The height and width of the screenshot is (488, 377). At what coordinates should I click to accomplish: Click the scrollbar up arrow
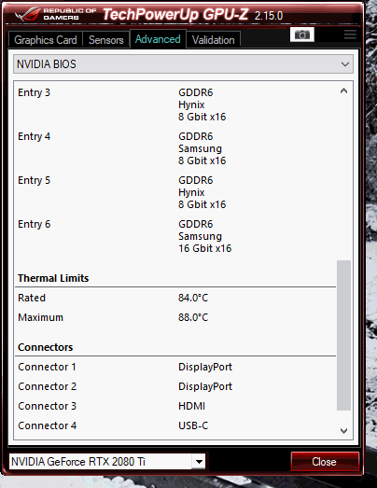pyautogui.click(x=343, y=91)
